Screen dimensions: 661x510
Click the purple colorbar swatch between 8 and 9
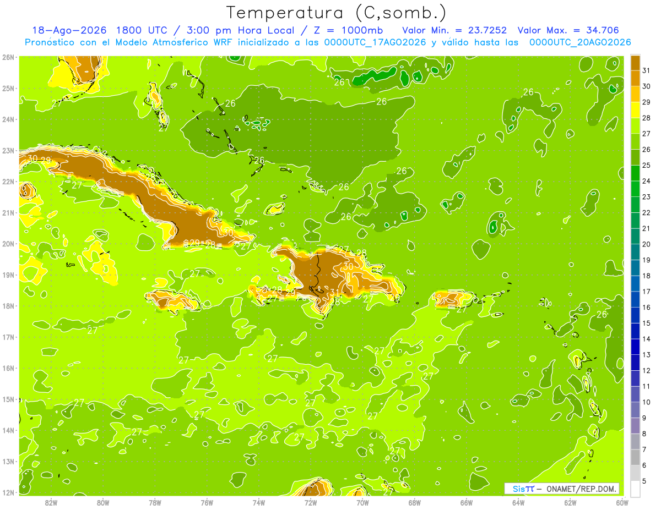(x=635, y=426)
